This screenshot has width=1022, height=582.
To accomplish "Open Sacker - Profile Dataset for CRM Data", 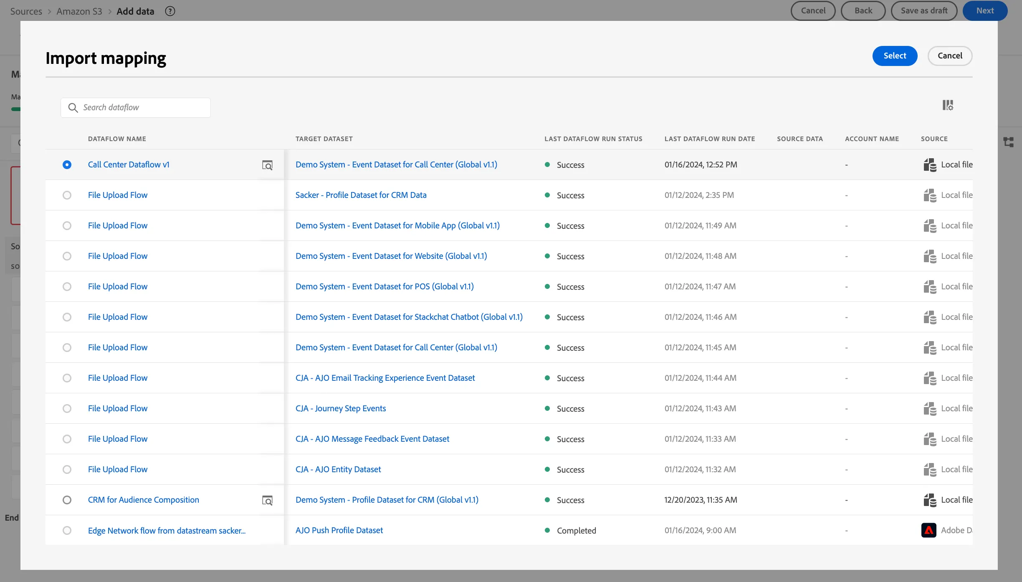I will click(361, 195).
